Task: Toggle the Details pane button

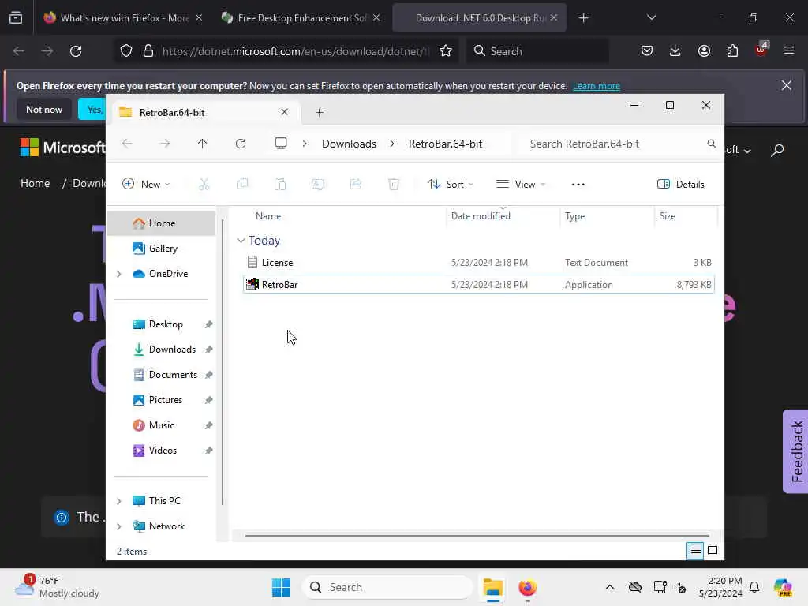Action: point(681,184)
